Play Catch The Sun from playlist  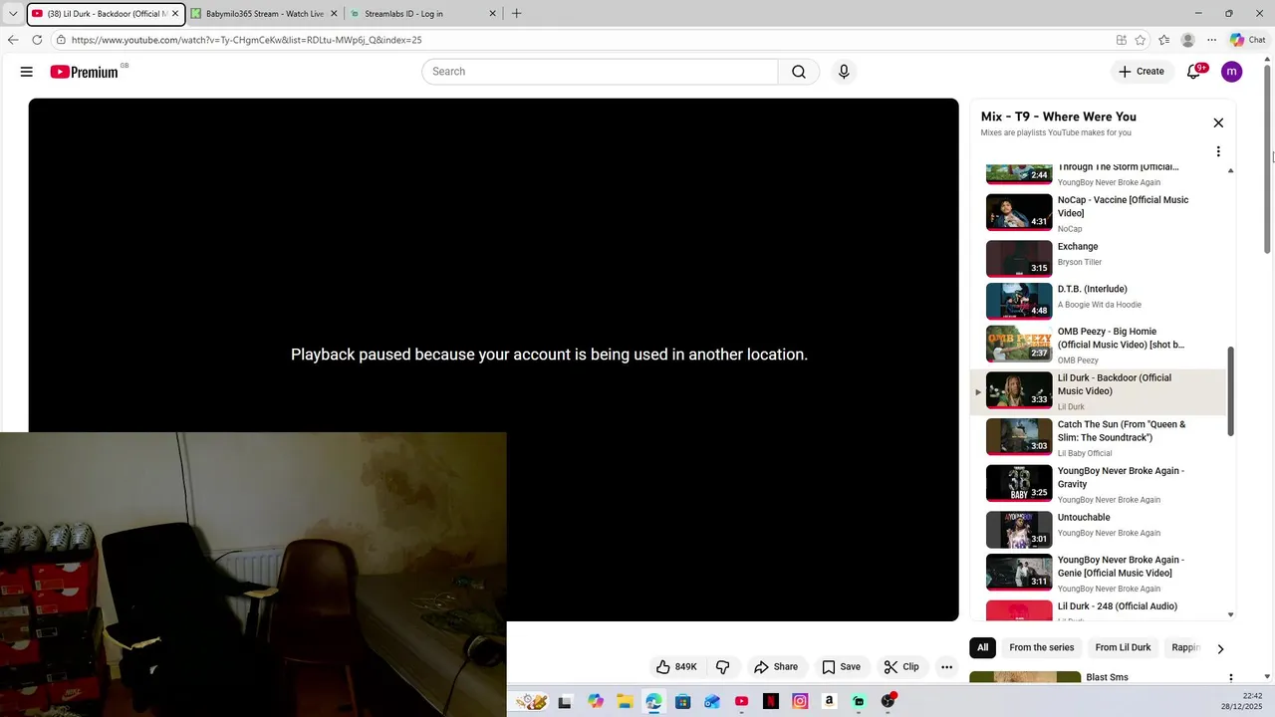[x=1098, y=438]
